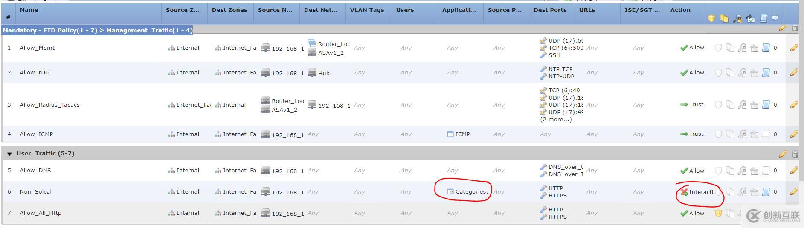804x228 pixels.
Task: Click the logging scroll column header icon
Action: [x=763, y=18]
